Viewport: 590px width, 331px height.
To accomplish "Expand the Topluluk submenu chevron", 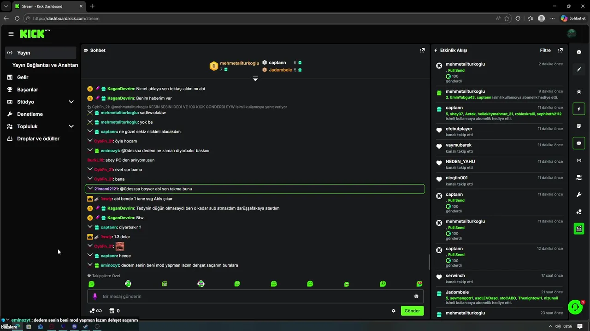I will click(71, 126).
